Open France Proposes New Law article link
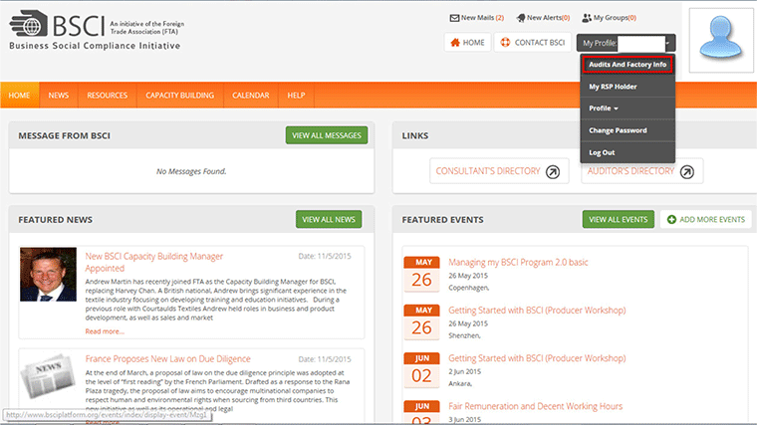The height and width of the screenshot is (425, 757). (168, 359)
